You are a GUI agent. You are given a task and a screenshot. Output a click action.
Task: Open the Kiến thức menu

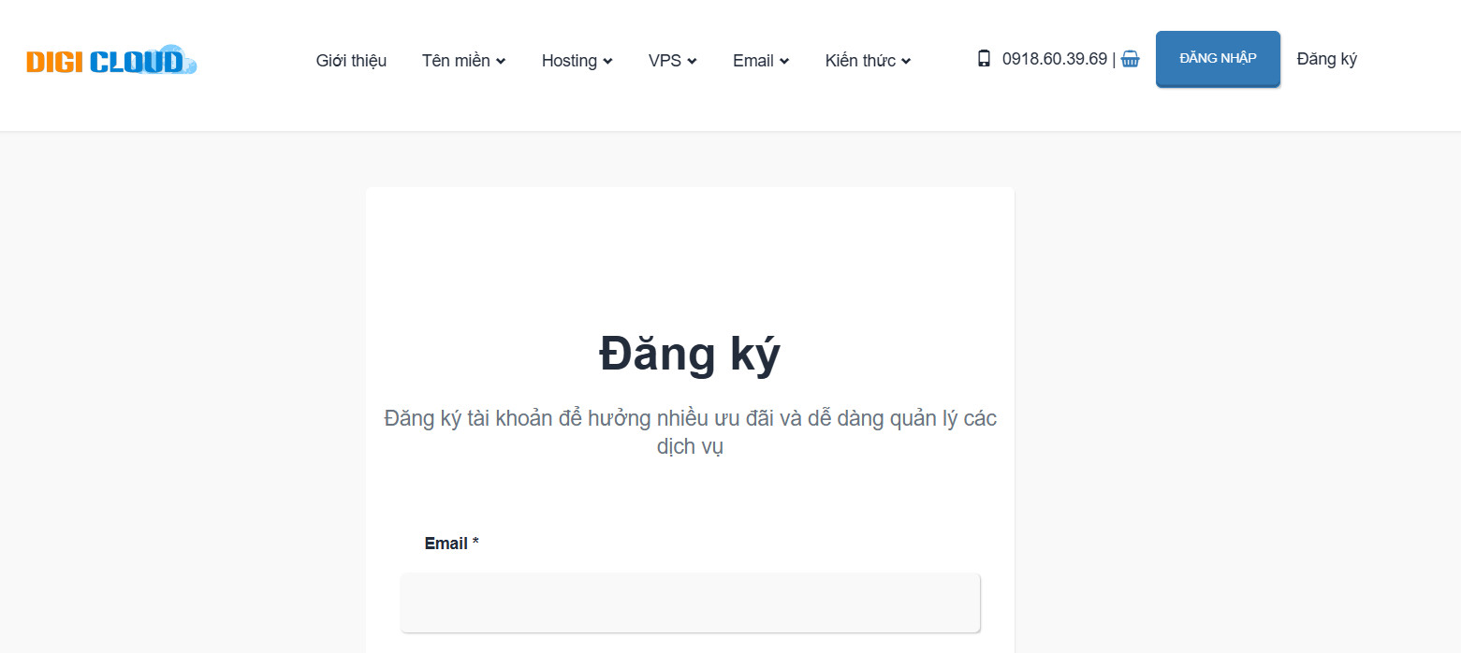860,60
